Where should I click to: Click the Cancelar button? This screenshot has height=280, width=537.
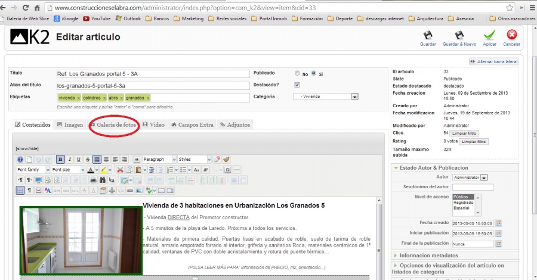click(x=512, y=38)
